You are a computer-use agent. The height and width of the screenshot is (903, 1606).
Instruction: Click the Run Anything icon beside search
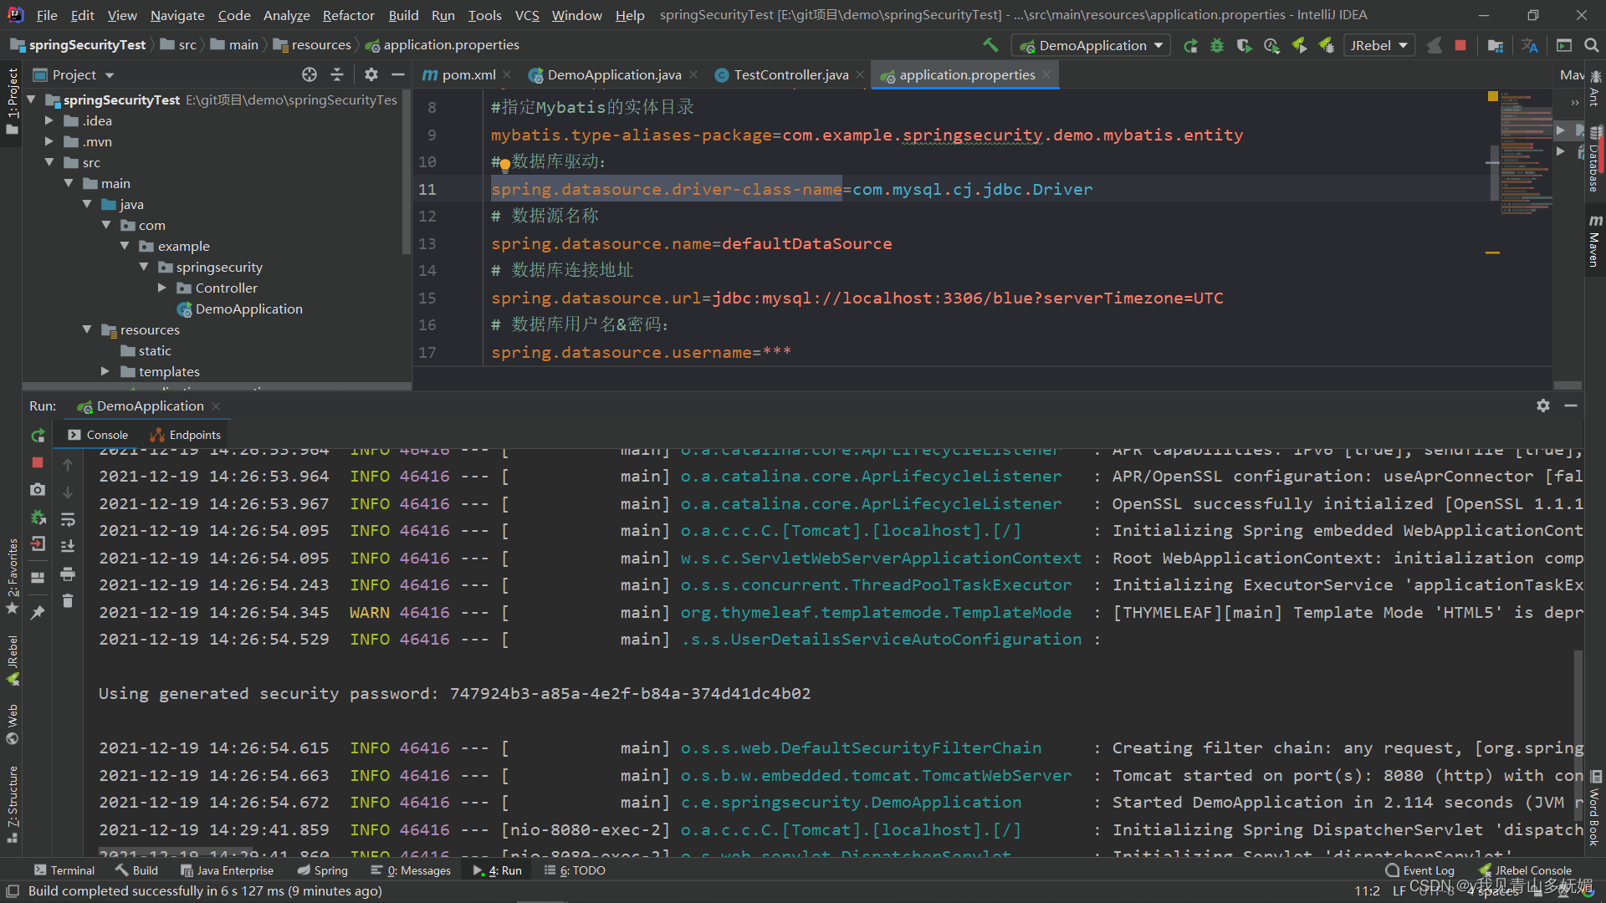click(x=1564, y=46)
